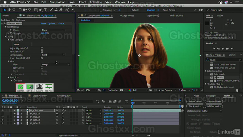Screen dimensions: 243x137
Task: Click the Strength 100.00% value
Action: (45, 33)
